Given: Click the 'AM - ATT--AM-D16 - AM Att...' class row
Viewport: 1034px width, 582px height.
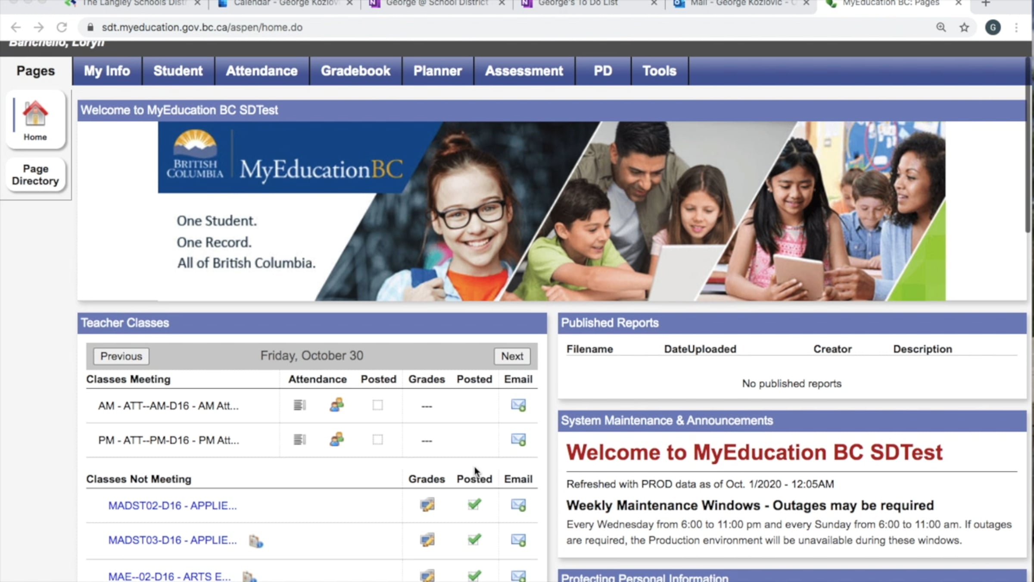Looking at the screenshot, I should [x=311, y=406].
